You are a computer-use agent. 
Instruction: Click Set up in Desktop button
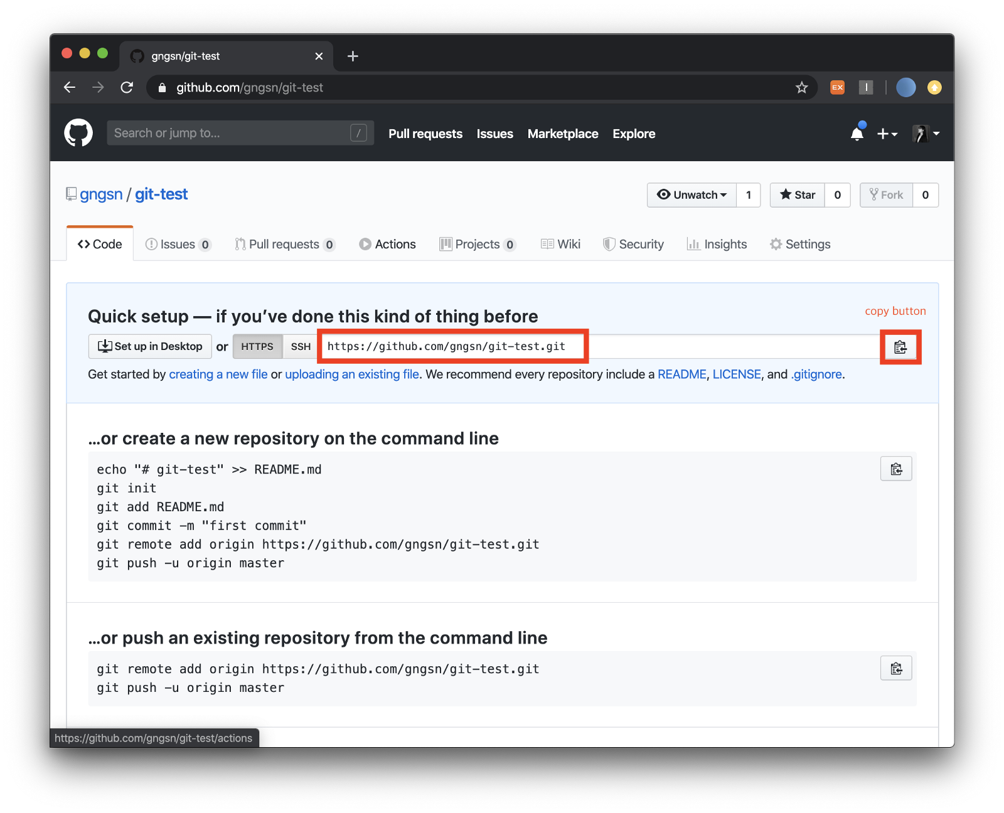coord(150,346)
